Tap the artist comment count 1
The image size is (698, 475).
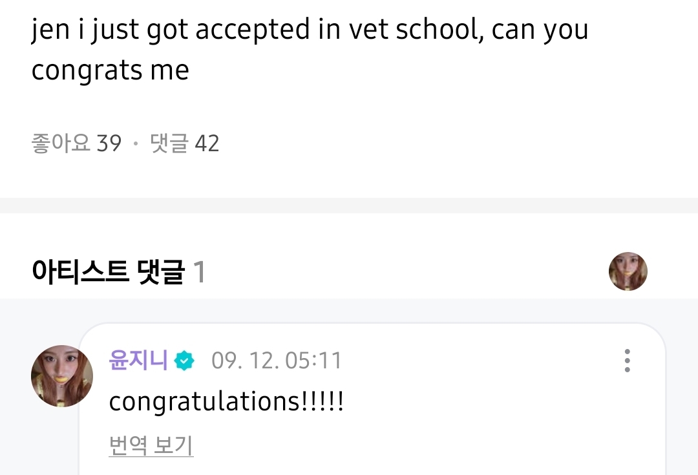click(x=199, y=272)
